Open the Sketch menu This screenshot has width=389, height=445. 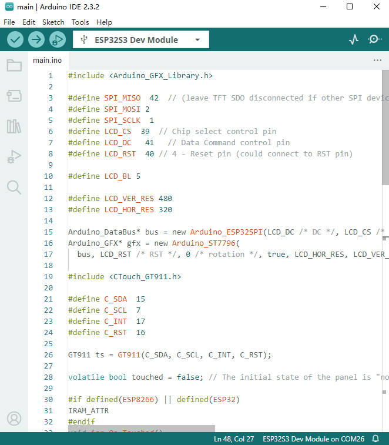(x=53, y=22)
